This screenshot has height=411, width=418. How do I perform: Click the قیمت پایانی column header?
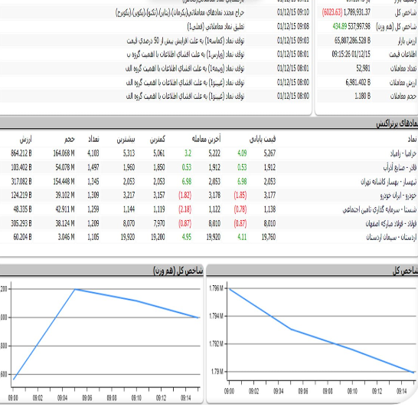click(263, 139)
